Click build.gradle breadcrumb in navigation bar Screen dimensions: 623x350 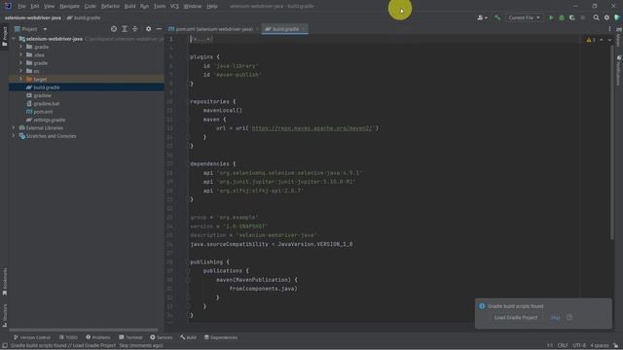click(84, 17)
